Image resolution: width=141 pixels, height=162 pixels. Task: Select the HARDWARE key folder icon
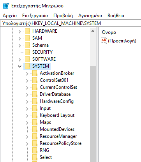pos(27,31)
